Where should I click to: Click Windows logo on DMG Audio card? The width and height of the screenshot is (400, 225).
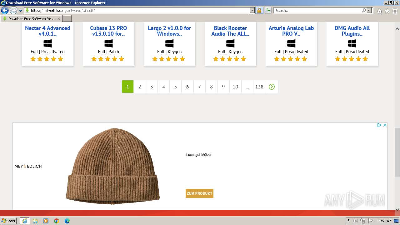(x=352, y=43)
